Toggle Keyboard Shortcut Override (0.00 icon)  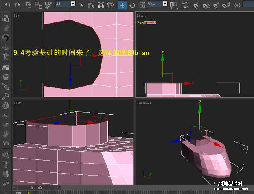click(x=185, y=5)
